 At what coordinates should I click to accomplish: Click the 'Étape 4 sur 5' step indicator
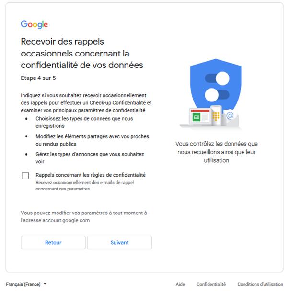42,78
